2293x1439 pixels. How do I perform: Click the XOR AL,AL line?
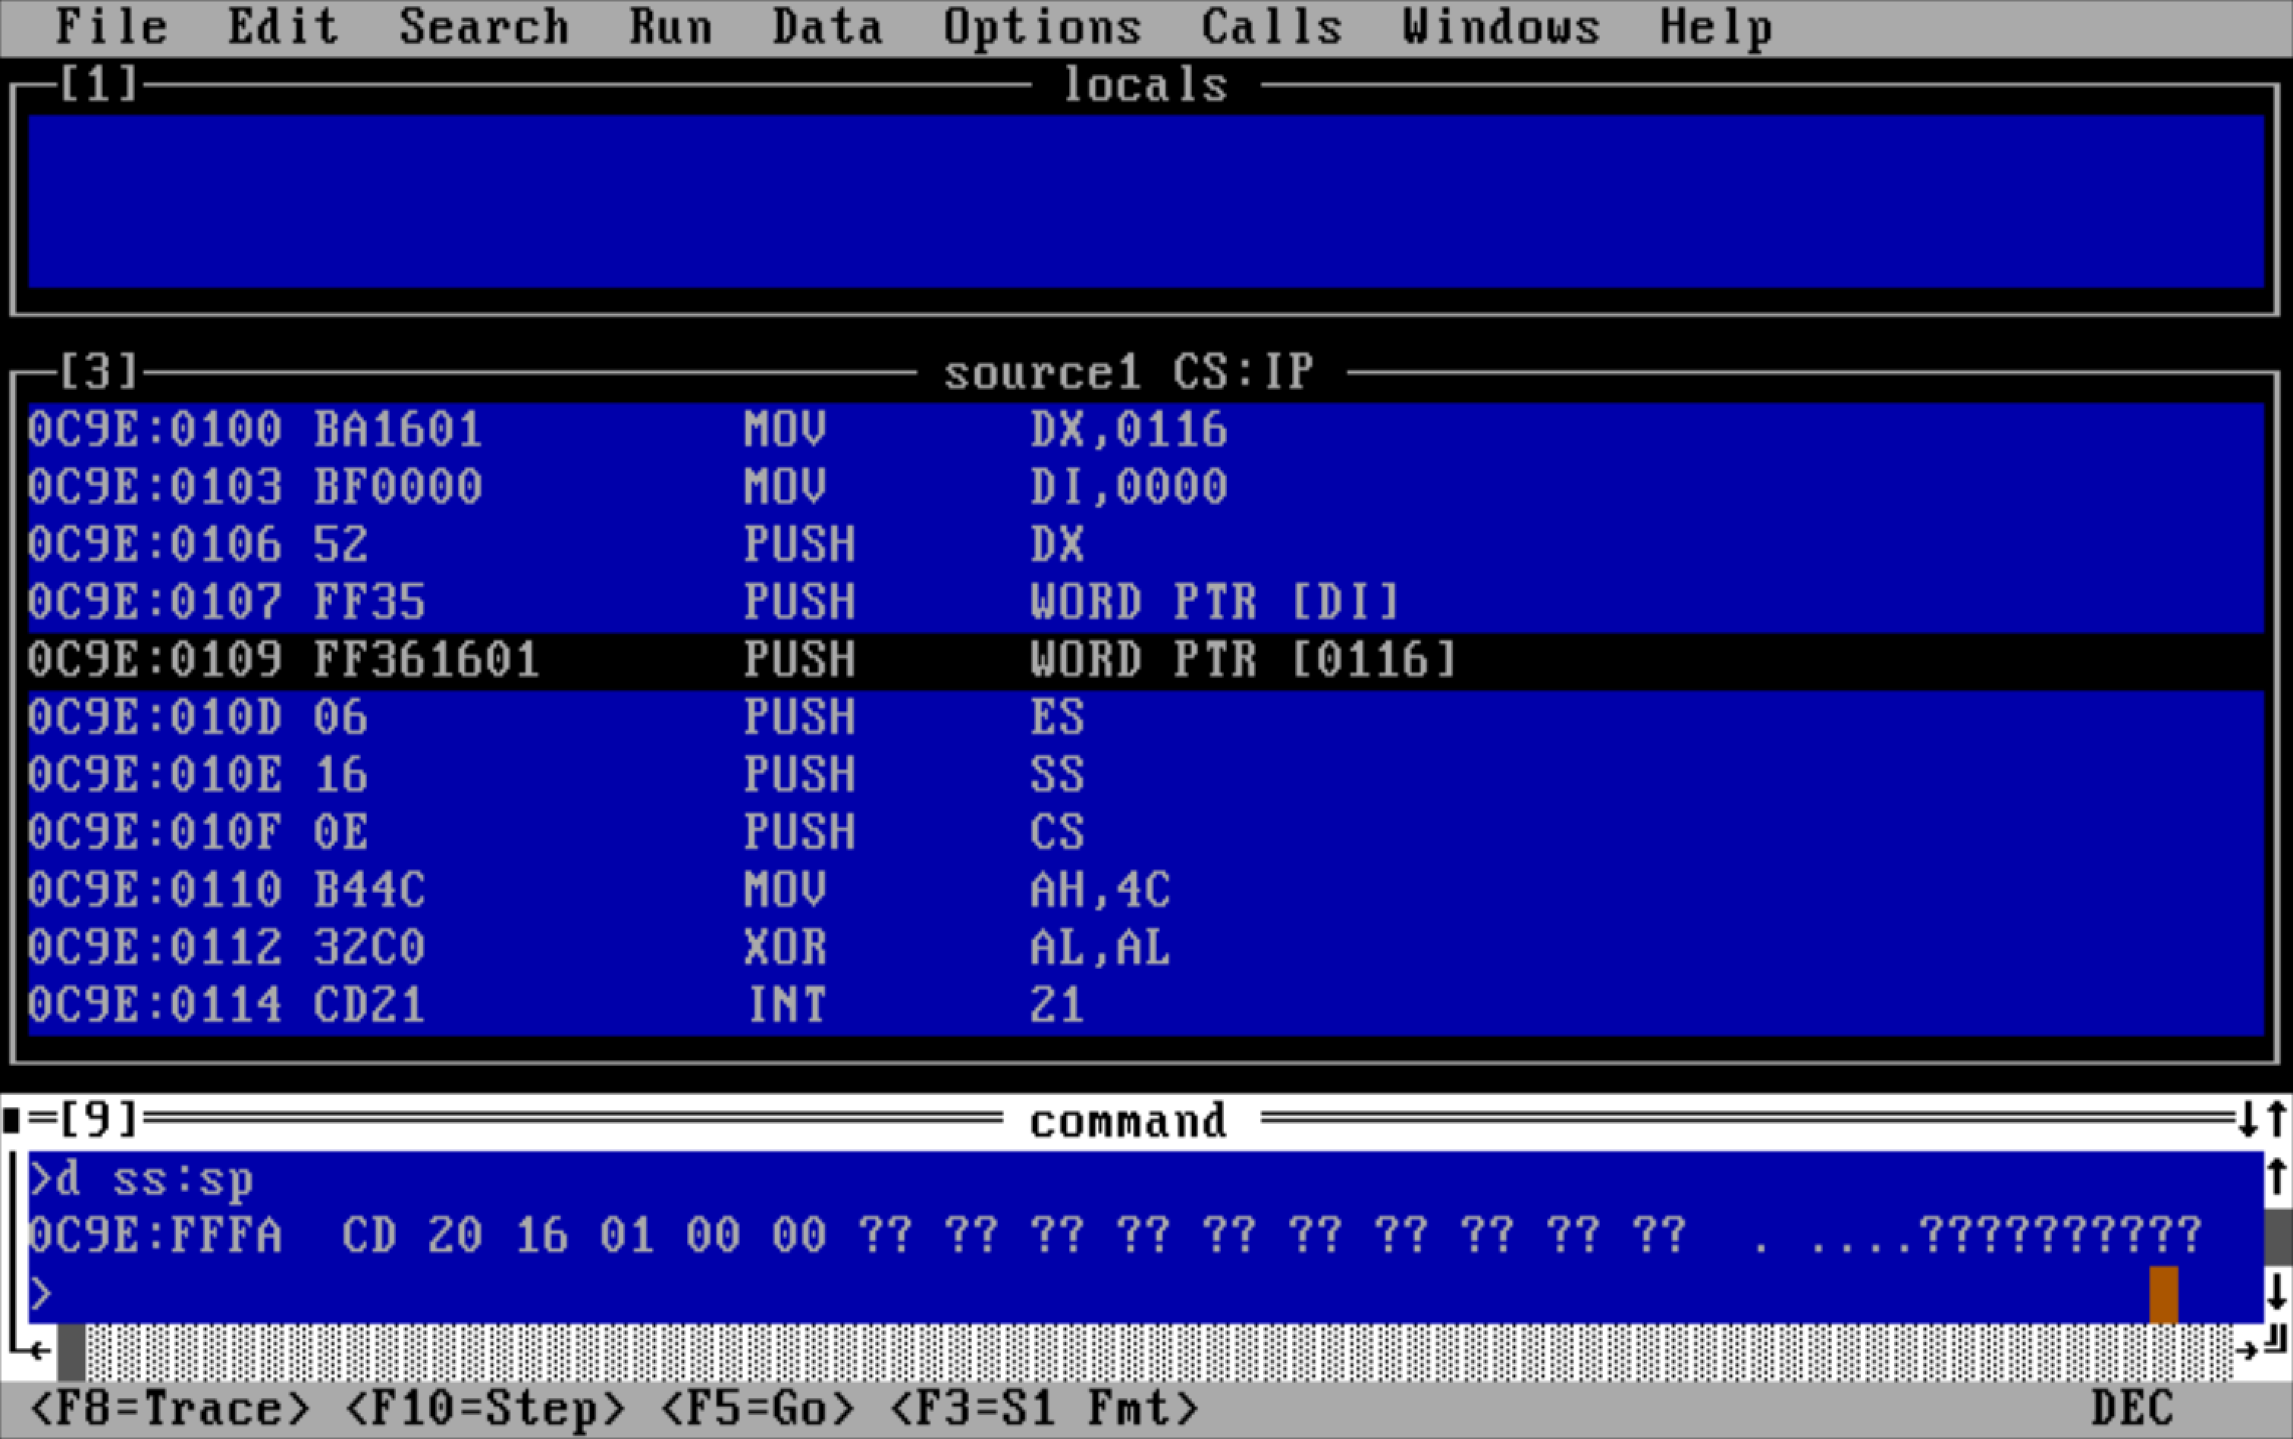1146,948
